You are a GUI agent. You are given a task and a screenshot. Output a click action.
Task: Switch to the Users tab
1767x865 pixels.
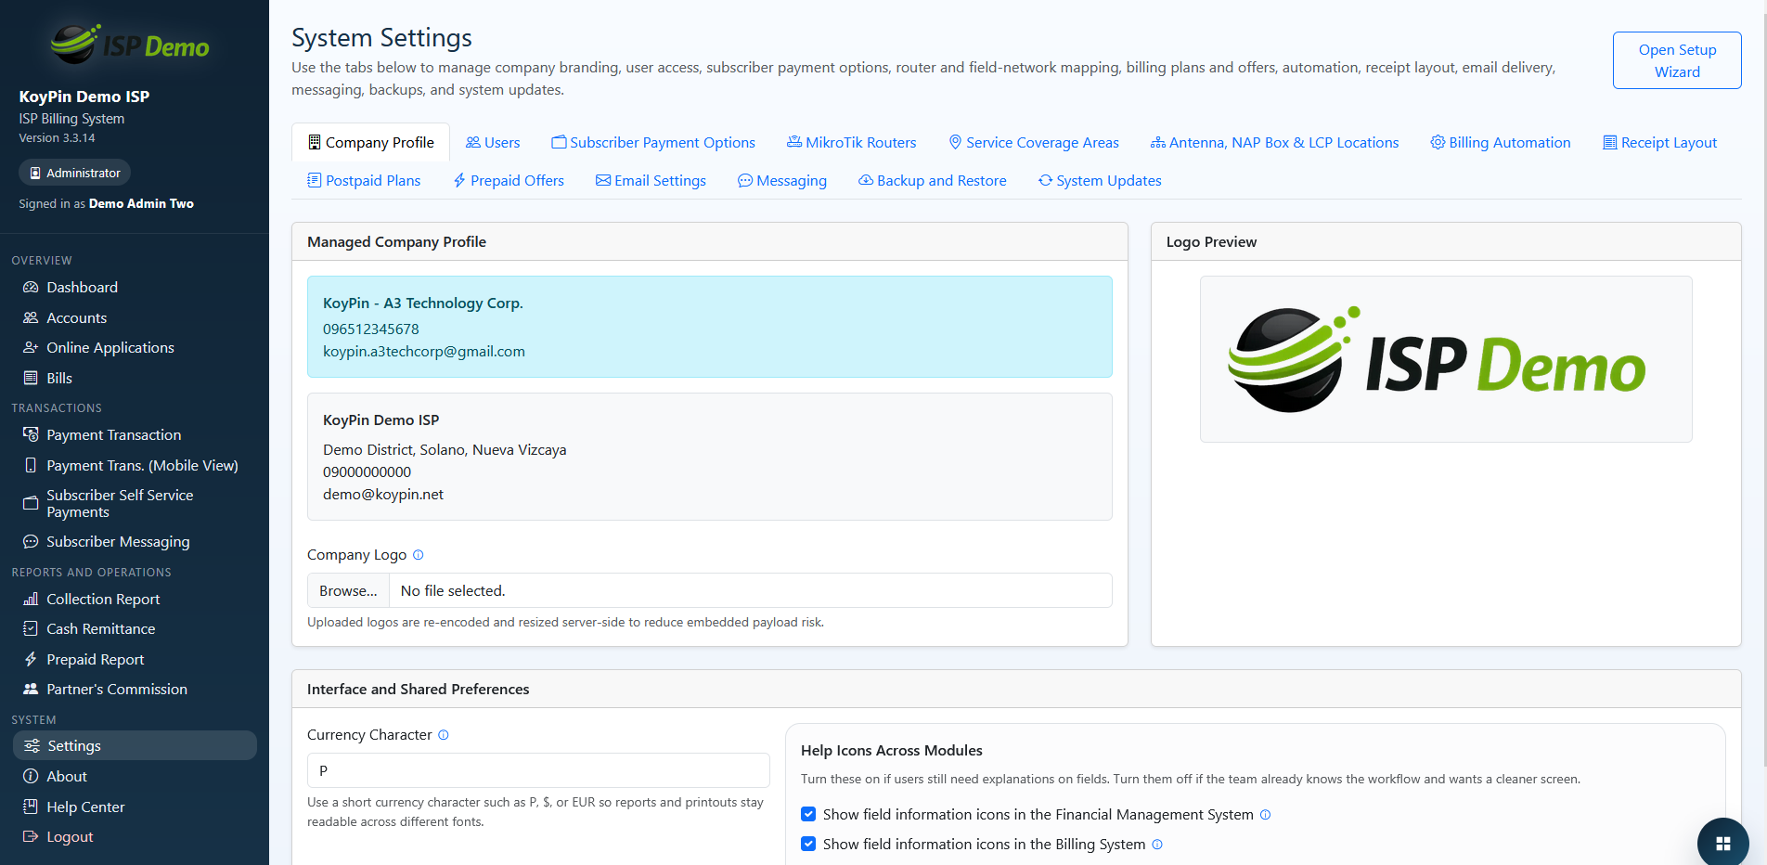pyautogui.click(x=493, y=142)
